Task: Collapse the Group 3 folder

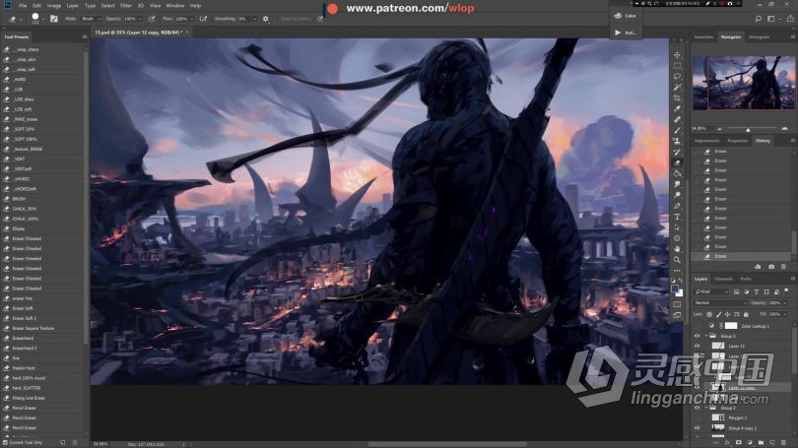Action: click(705, 336)
